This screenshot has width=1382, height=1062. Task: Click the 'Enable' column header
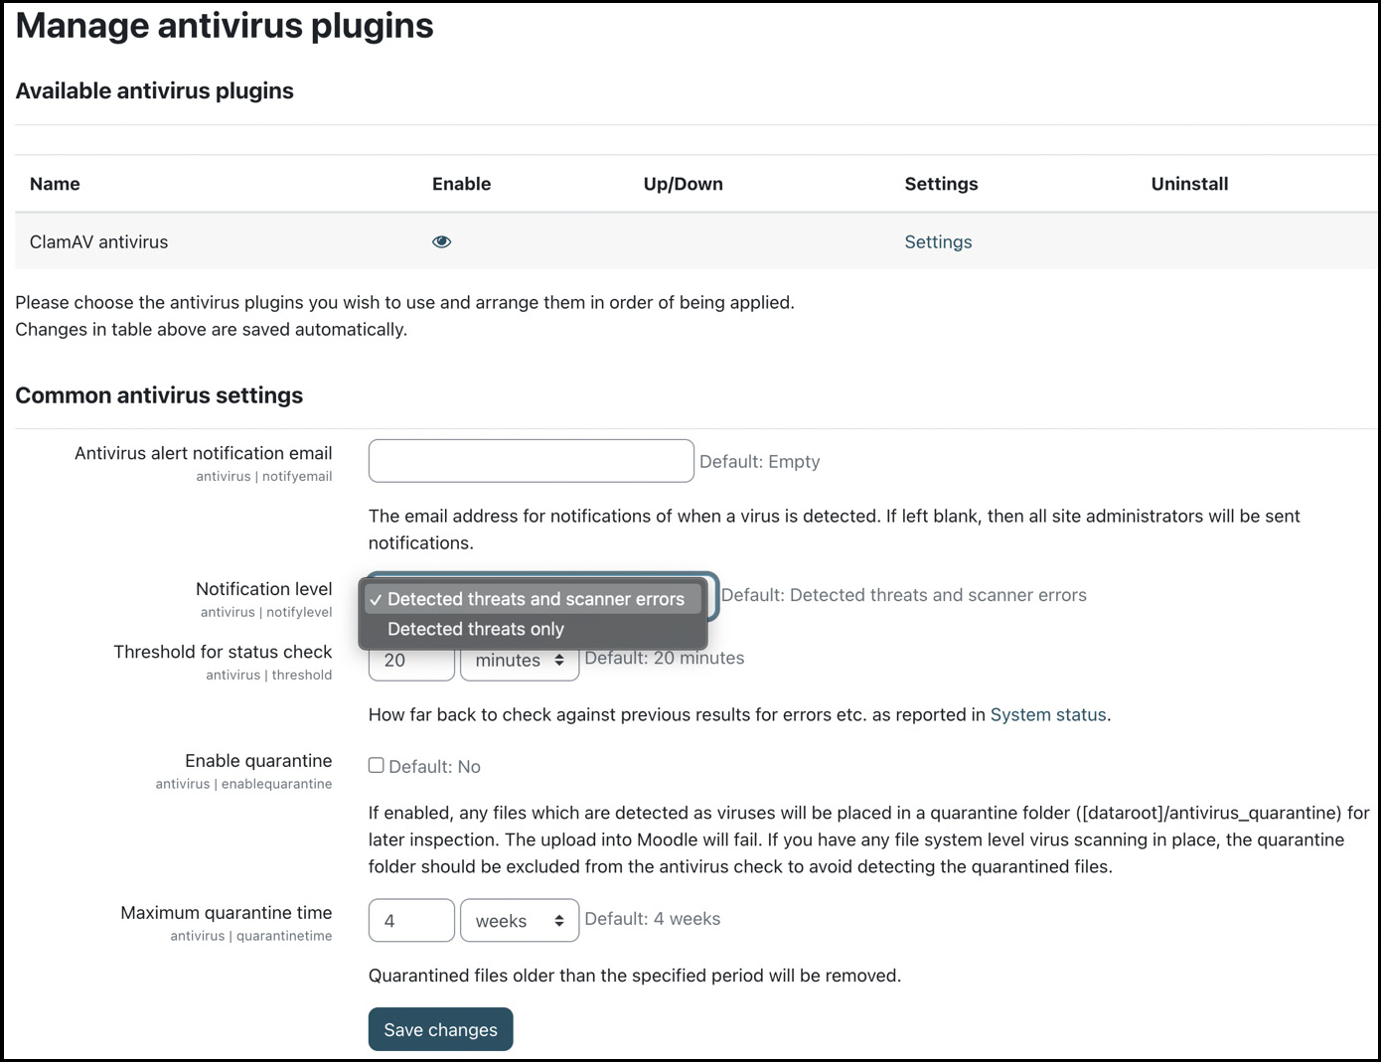pos(461,184)
